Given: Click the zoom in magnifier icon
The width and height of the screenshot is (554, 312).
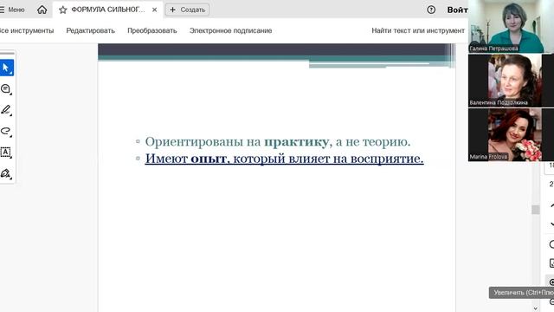Looking at the screenshot, I should pyautogui.click(x=551, y=282).
